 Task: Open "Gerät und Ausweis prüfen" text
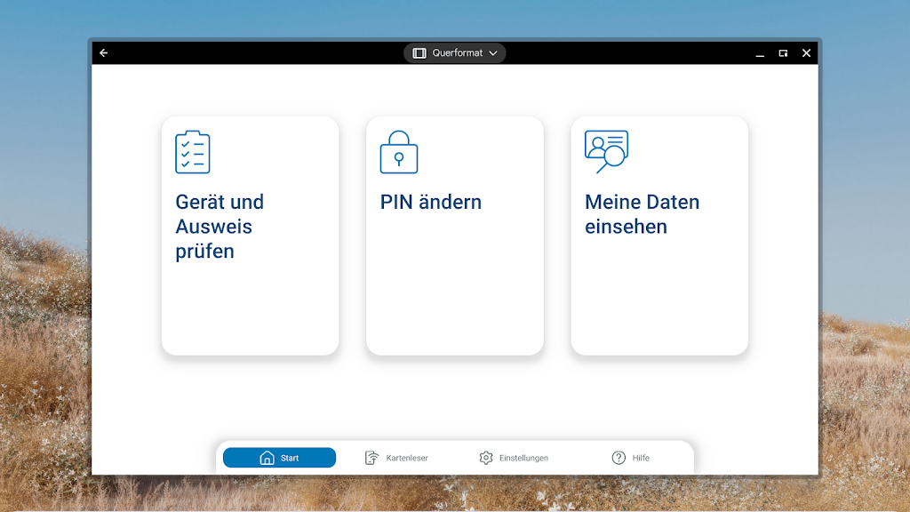pyautogui.click(x=220, y=227)
